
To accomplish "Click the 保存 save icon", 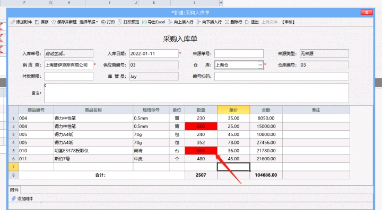I will click(37, 22).
